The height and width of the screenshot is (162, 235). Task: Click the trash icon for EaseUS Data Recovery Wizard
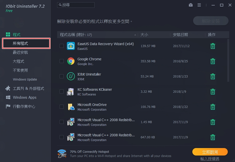213,46
